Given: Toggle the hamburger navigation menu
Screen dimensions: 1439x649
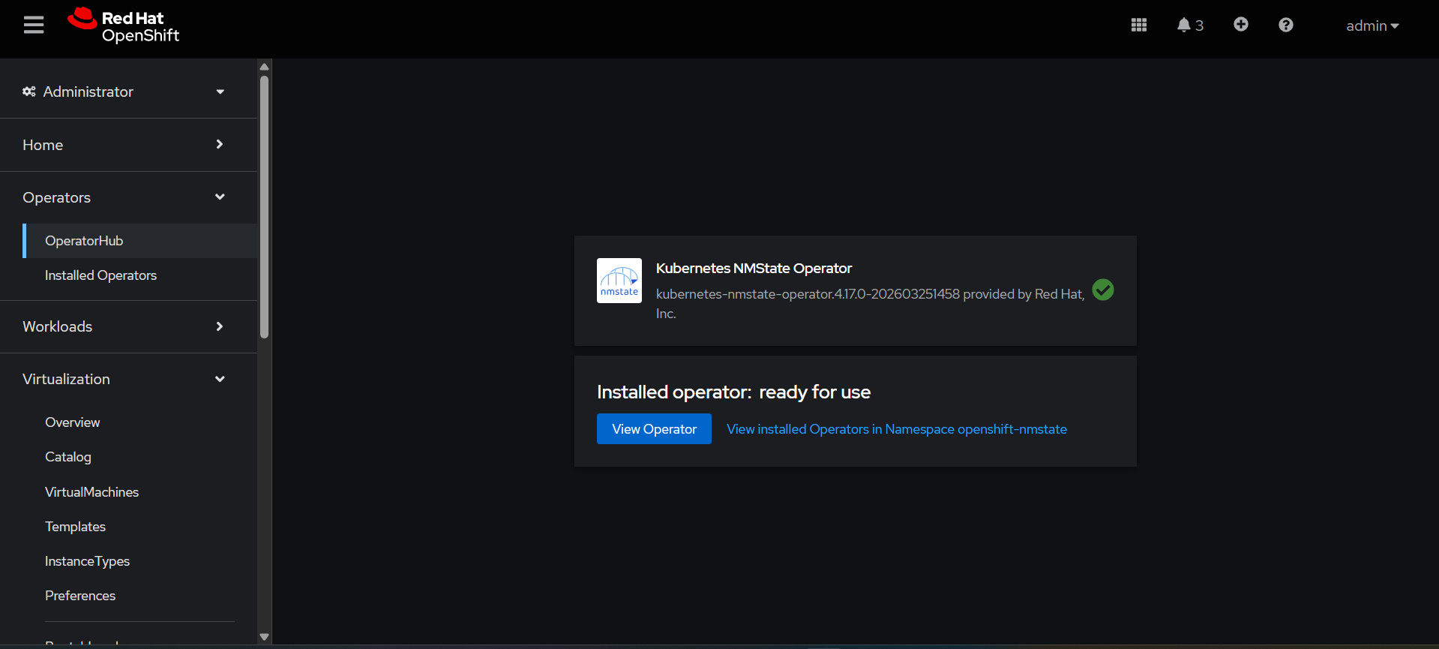Looking at the screenshot, I should 34,26.
